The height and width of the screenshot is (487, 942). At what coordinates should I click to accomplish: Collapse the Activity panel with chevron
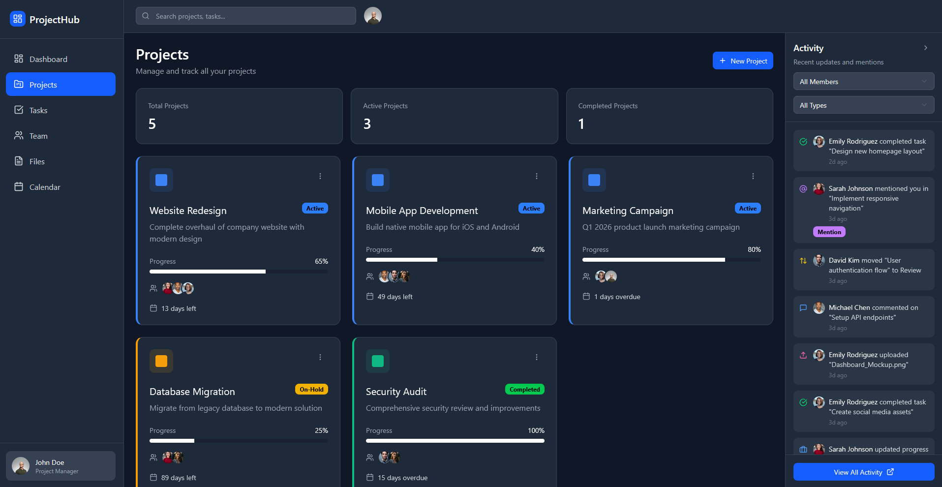[925, 48]
